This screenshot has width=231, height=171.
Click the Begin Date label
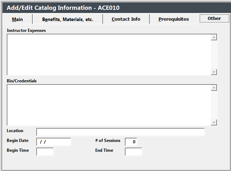[18, 141]
